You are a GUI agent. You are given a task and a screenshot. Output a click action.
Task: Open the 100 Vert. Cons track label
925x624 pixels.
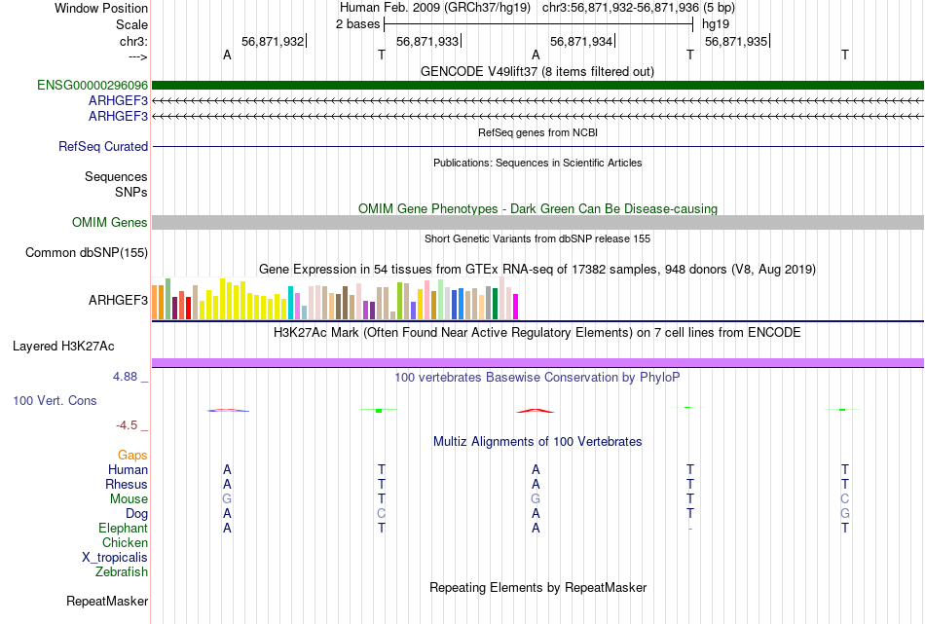(55, 400)
